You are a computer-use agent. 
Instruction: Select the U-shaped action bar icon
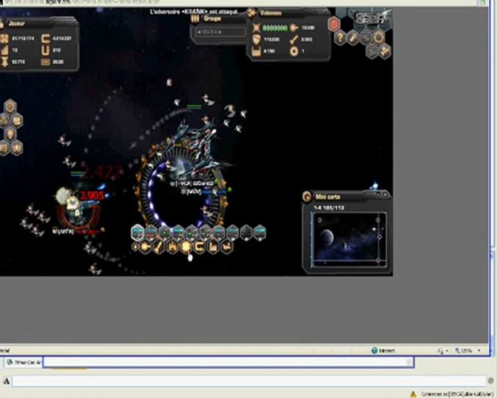tap(213, 247)
